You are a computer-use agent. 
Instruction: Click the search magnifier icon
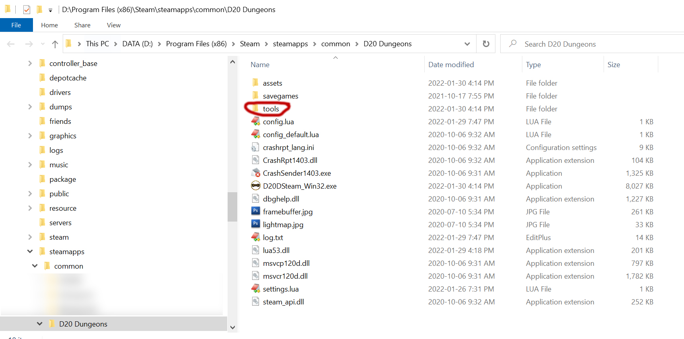[513, 43]
